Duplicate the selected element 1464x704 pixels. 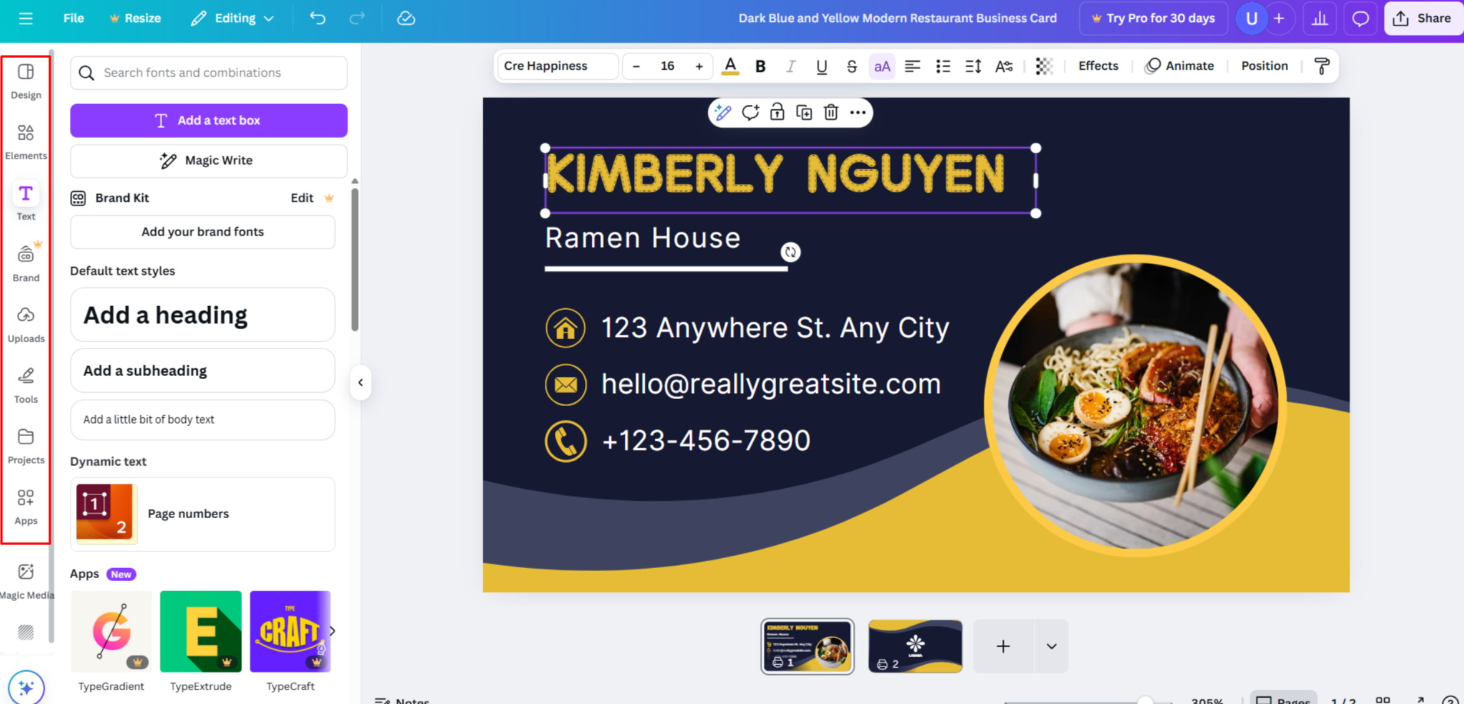click(x=804, y=113)
